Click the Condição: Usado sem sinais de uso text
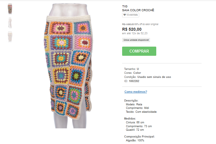This screenshot has width=216, height=144. (147, 77)
